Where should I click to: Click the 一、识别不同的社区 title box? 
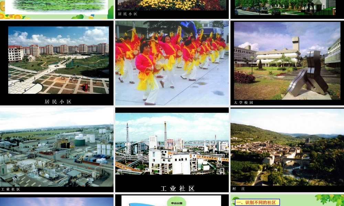point(257,202)
